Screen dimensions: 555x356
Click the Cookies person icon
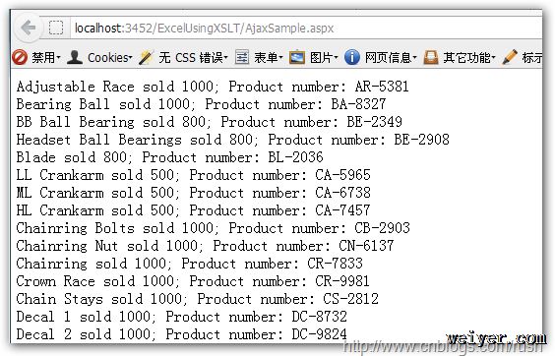[x=75, y=57]
